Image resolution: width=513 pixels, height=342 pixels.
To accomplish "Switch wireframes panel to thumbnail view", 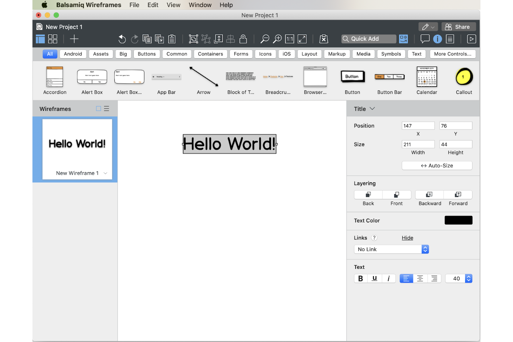I will tap(98, 108).
